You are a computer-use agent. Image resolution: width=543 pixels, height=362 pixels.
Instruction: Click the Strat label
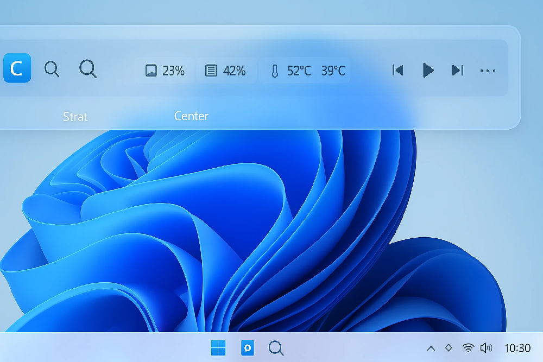pyautogui.click(x=75, y=117)
